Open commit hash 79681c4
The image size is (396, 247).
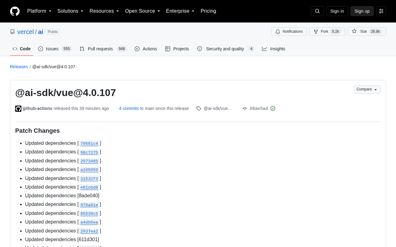point(89,144)
